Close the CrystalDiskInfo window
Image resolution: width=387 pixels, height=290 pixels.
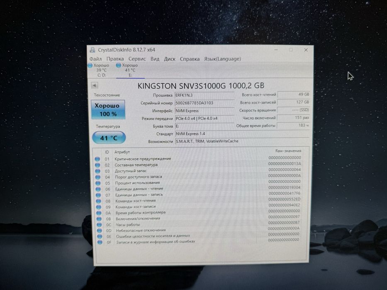[306, 50]
